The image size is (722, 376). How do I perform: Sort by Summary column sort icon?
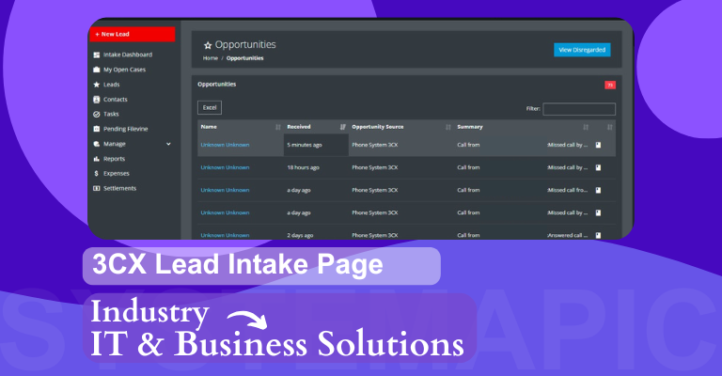(586, 127)
